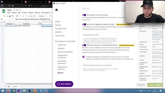The image size is (165, 93).
Task: Click the Отменить button
Action: pos(141,85)
